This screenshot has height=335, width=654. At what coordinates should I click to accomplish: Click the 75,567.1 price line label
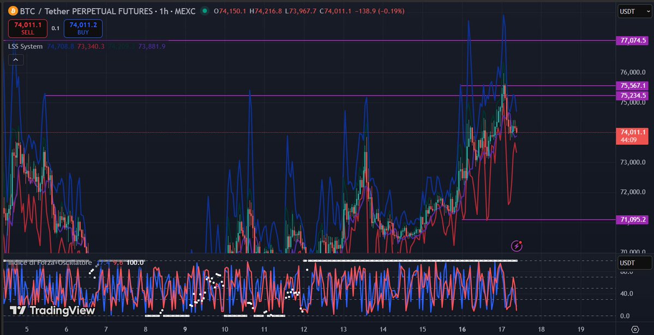633,86
